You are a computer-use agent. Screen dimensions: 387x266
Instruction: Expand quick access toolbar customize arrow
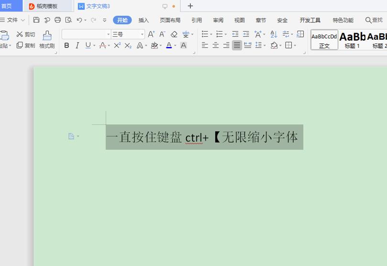tap(105, 20)
